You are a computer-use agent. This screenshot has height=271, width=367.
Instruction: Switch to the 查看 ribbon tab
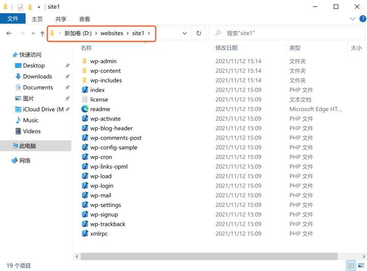click(85, 19)
